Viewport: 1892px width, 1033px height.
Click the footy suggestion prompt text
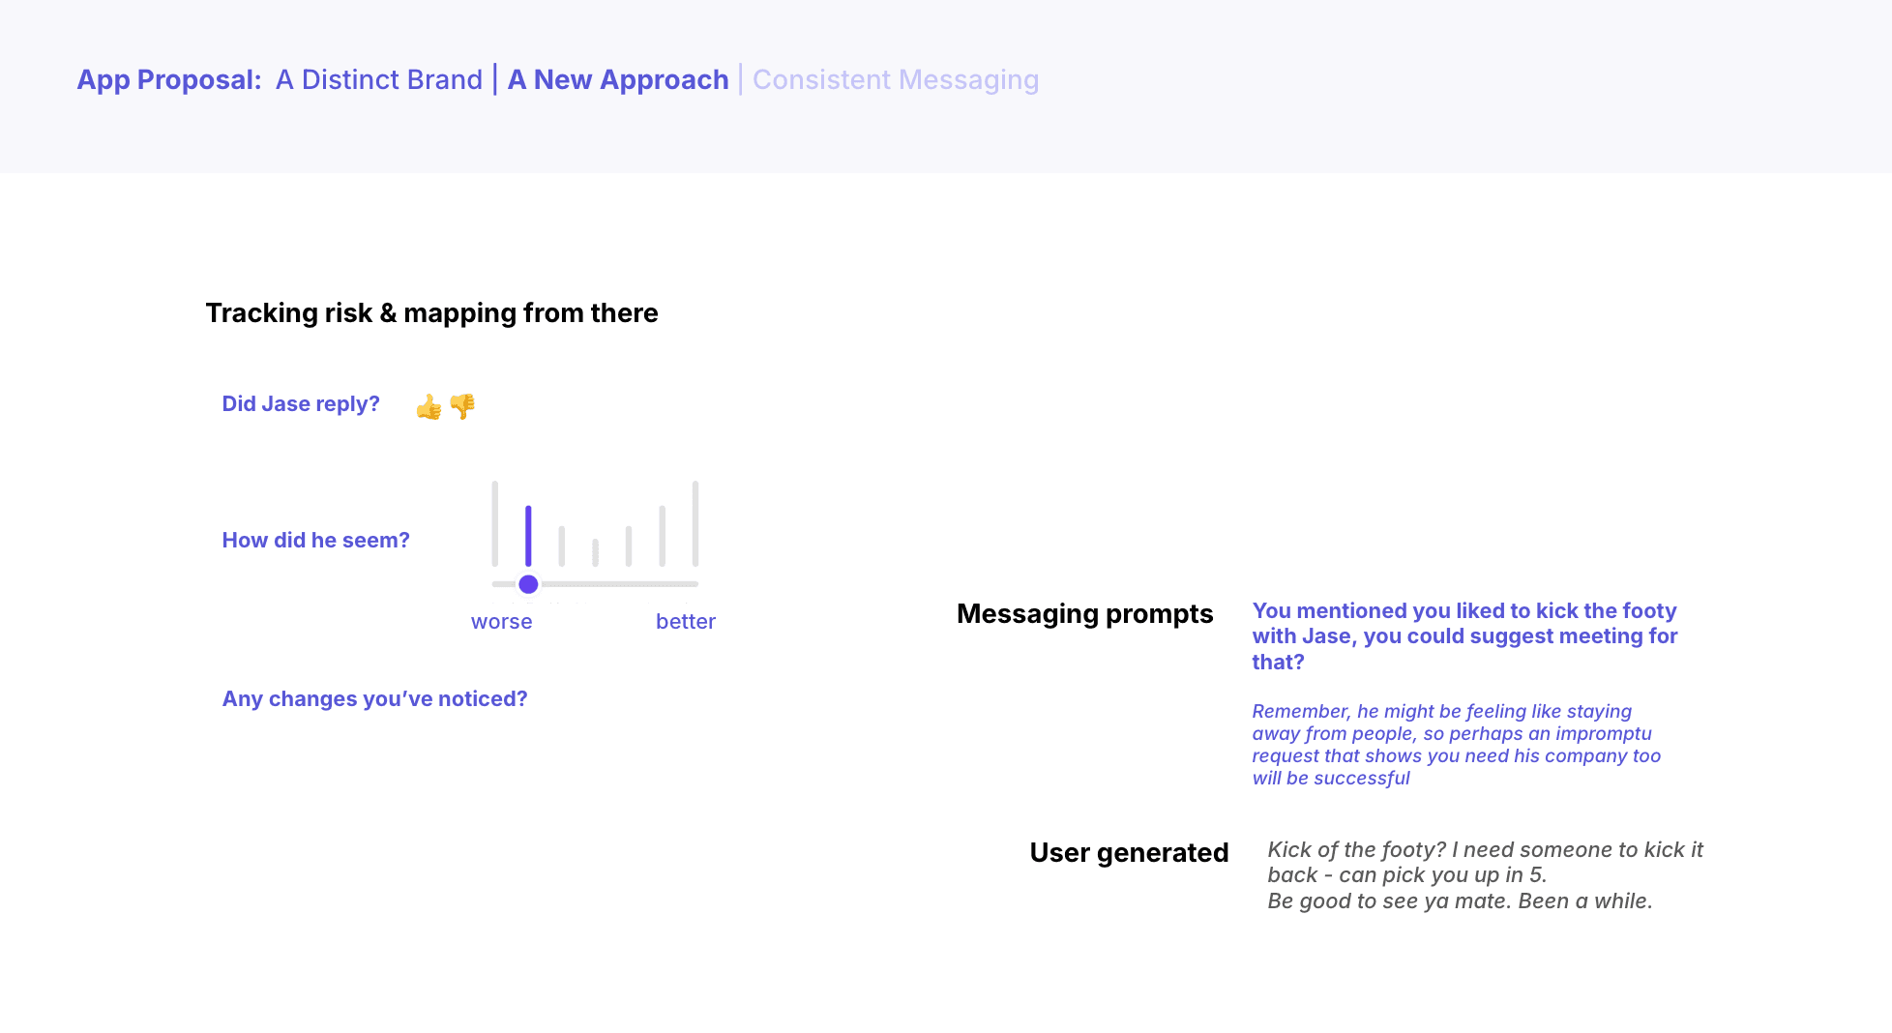(1464, 636)
